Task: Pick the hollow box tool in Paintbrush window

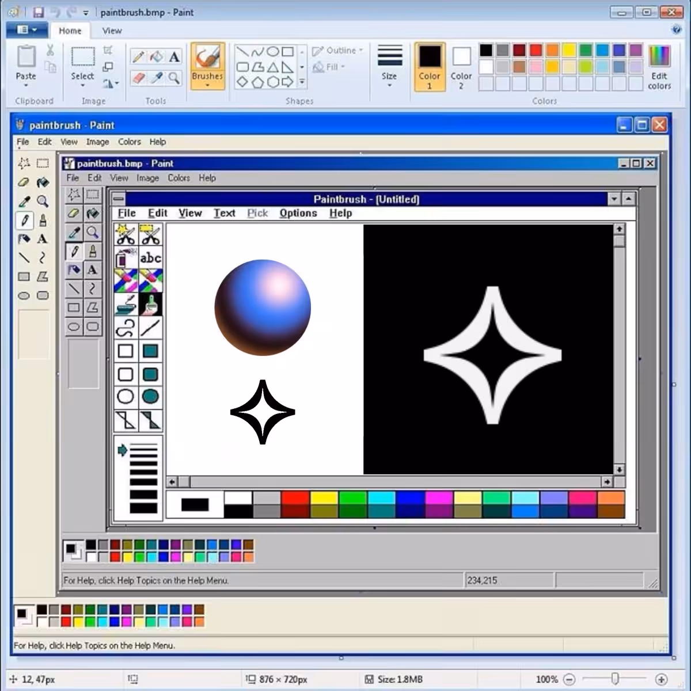Action: pyautogui.click(x=126, y=351)
